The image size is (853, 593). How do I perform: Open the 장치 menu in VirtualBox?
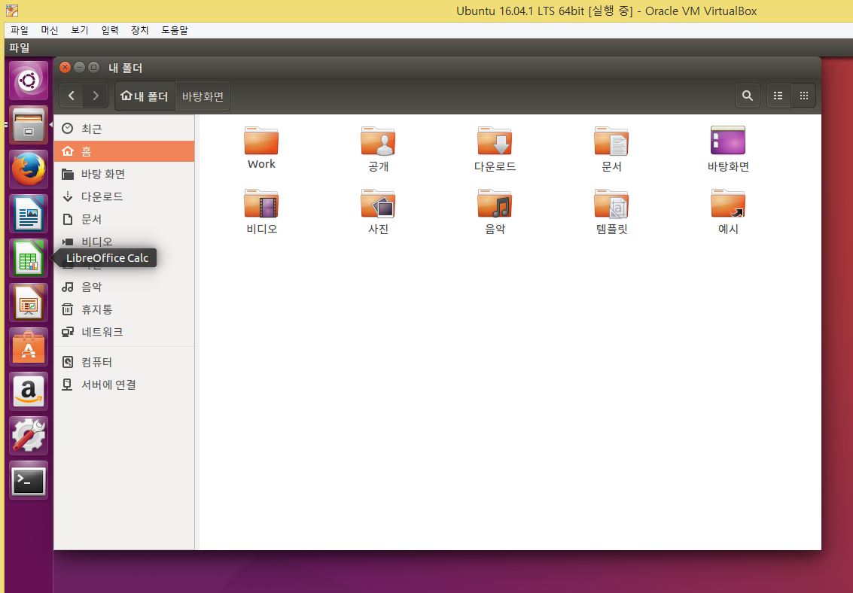tap(139, 30)
